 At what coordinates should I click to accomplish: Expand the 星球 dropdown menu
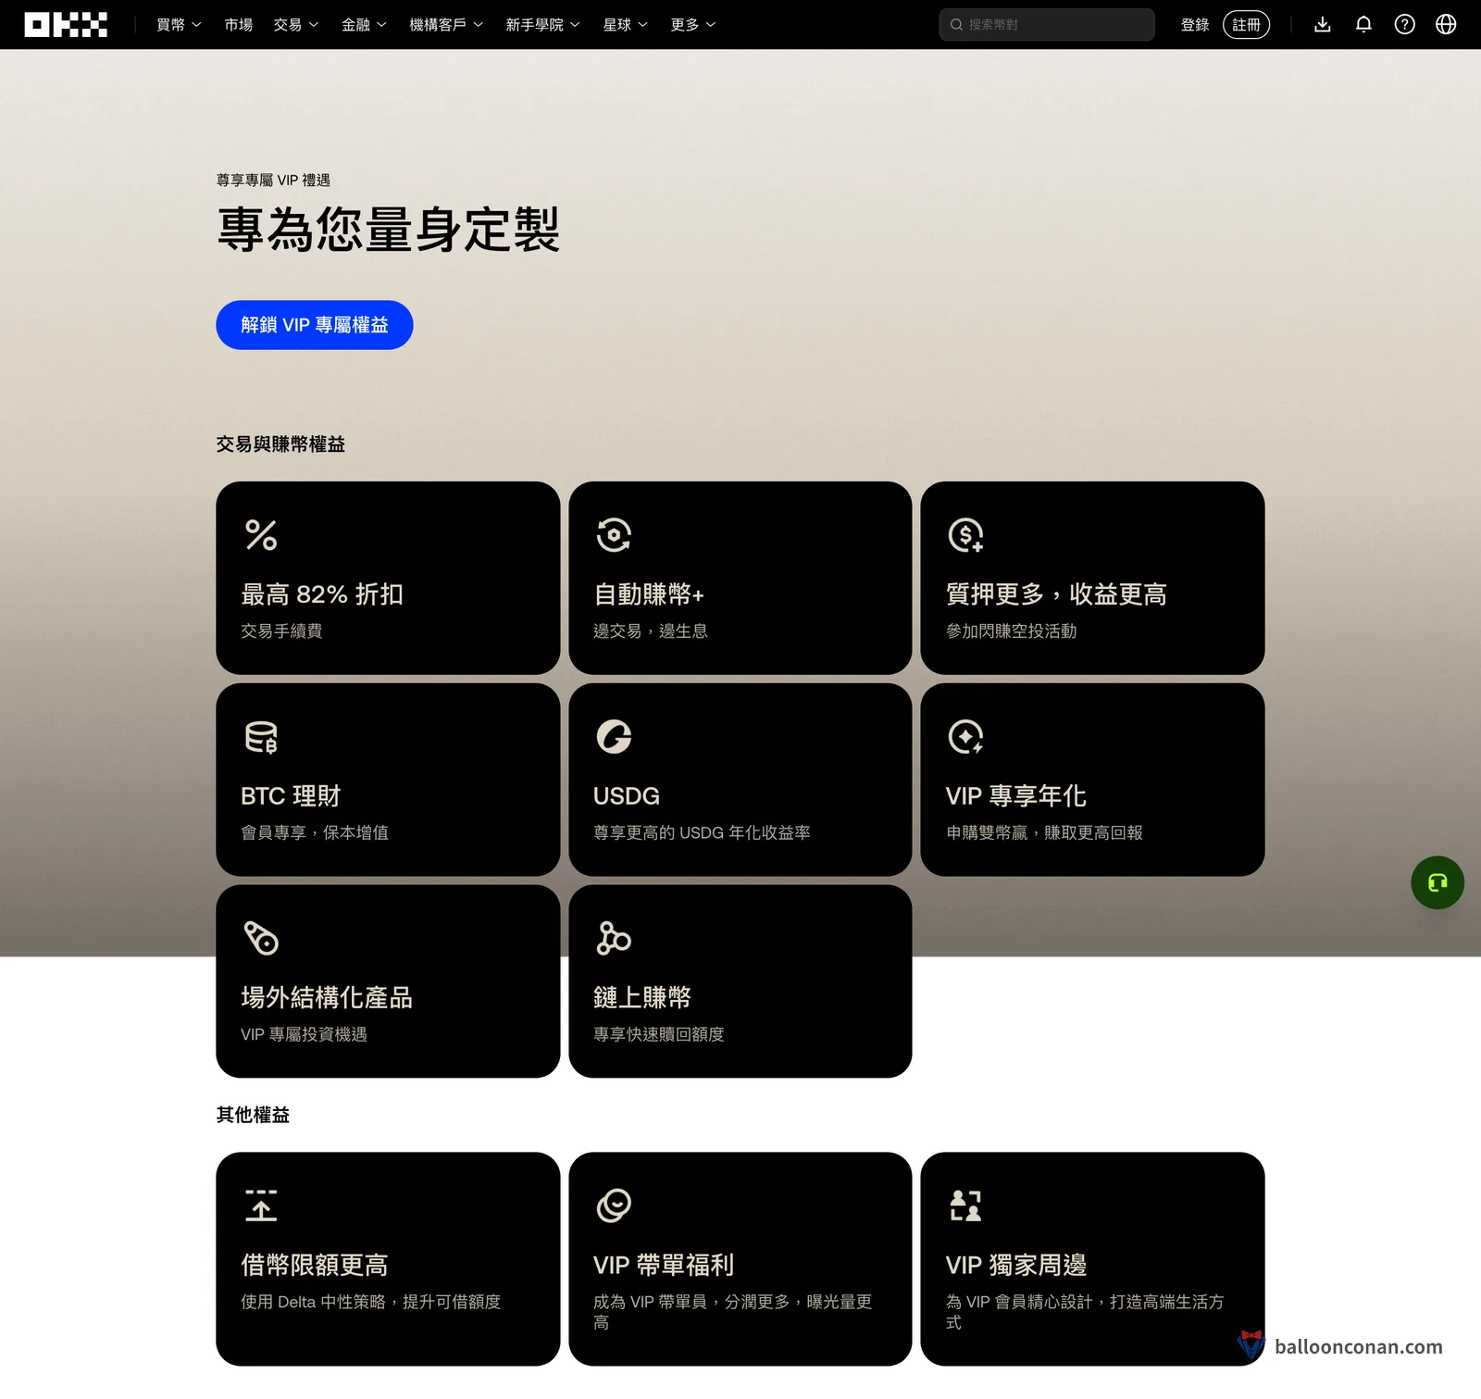click(x=625, y=25)
